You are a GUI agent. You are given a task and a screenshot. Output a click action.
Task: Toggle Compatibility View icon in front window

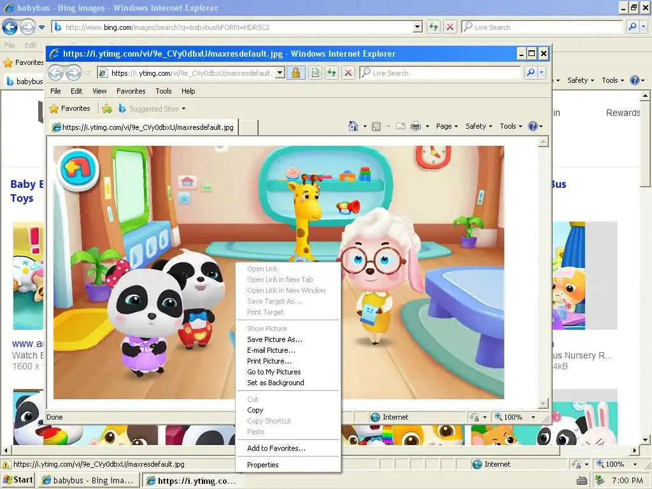pos(315,73)
